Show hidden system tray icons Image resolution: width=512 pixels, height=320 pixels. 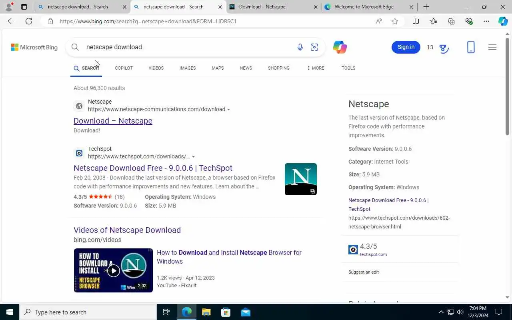tap(441, 312)
